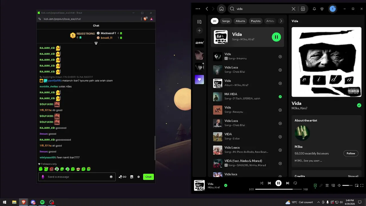366x206 pixels.
Task: Create playlist with plus icon in sidebar
Action: pos(199,31)
